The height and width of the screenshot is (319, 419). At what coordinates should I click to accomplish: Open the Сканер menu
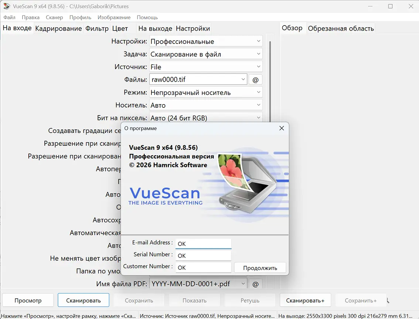54,17
